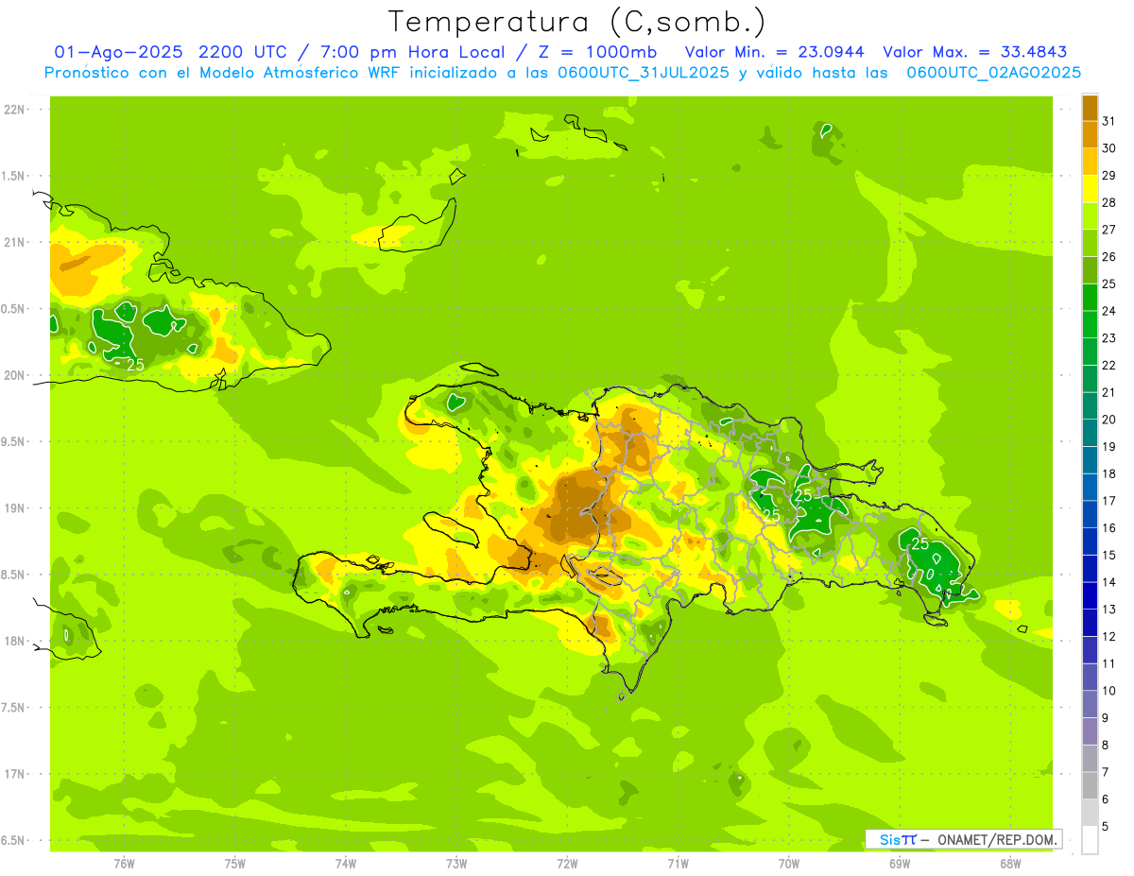Click the "72W" longitude label
This screenshot has width=1134, height=876.
[x=567, y=863]
